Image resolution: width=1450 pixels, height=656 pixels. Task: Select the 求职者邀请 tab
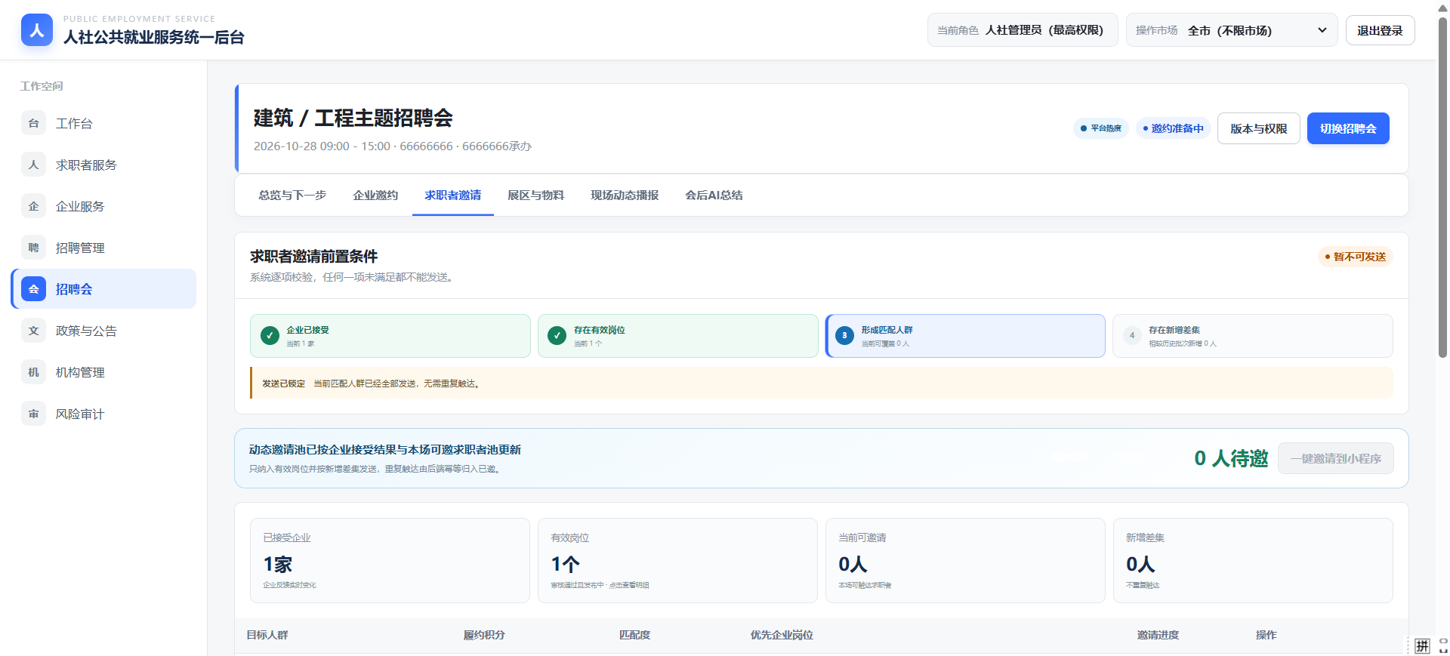[453, 196]
